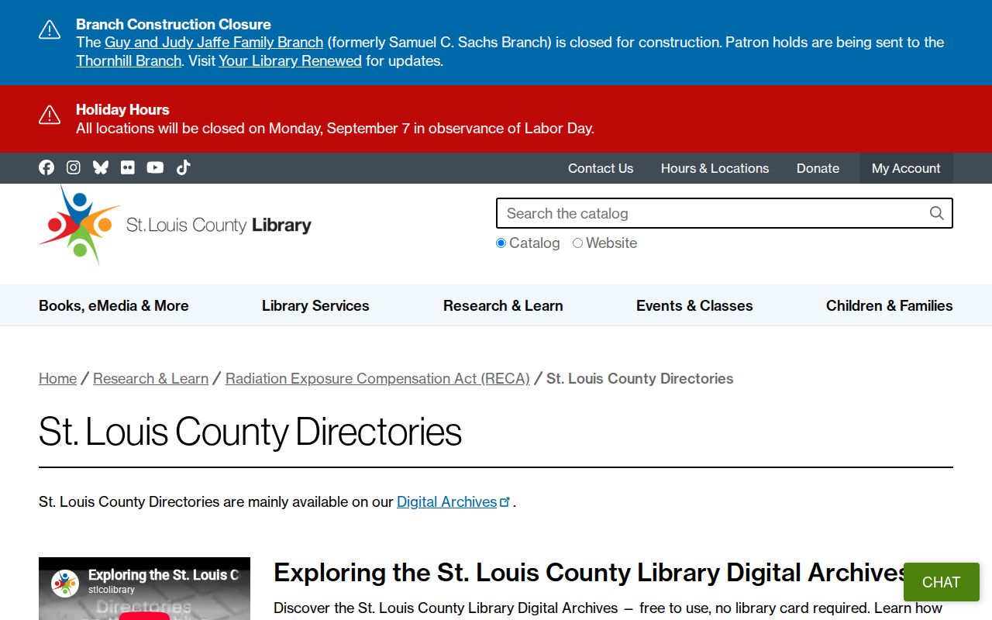
Task: Open the YouTube social icon
Action: point(155,167)
